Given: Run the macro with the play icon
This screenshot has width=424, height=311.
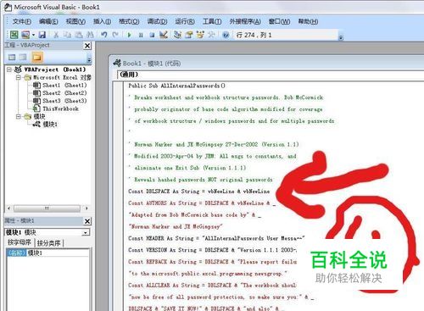Looking at the screenshot, I should tap(129, 35).
